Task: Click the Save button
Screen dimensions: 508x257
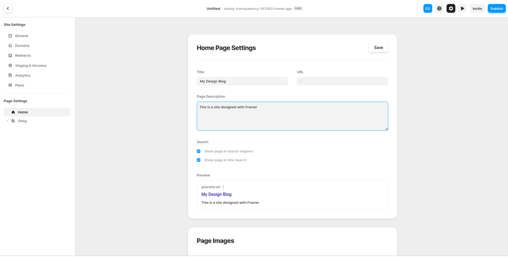Action: (x=379, y=48)
